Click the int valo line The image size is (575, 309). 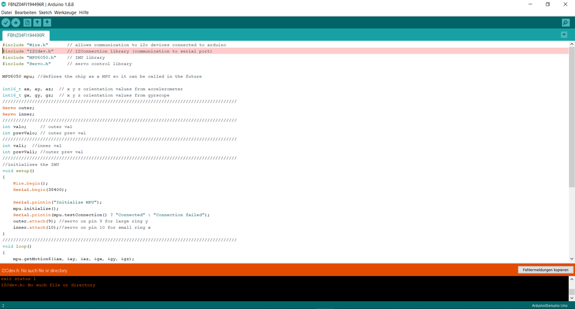click(x=38, y=127)
